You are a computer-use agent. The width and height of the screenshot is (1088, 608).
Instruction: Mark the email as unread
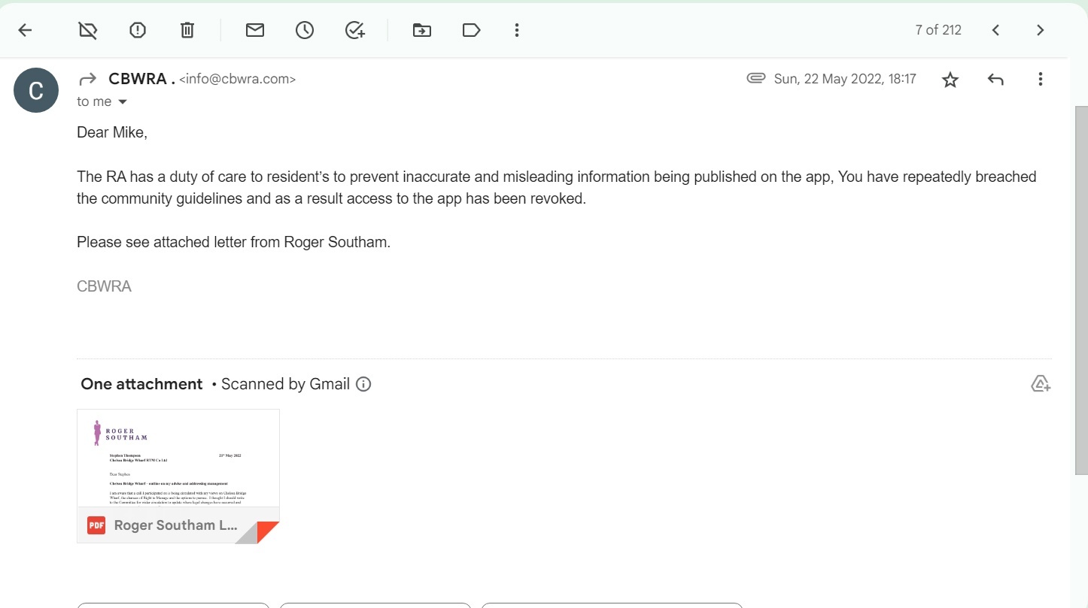(x=255, y=30)
